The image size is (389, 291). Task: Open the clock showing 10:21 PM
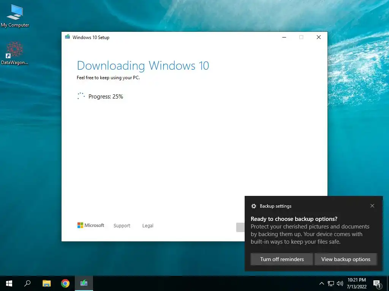point(357,283)
